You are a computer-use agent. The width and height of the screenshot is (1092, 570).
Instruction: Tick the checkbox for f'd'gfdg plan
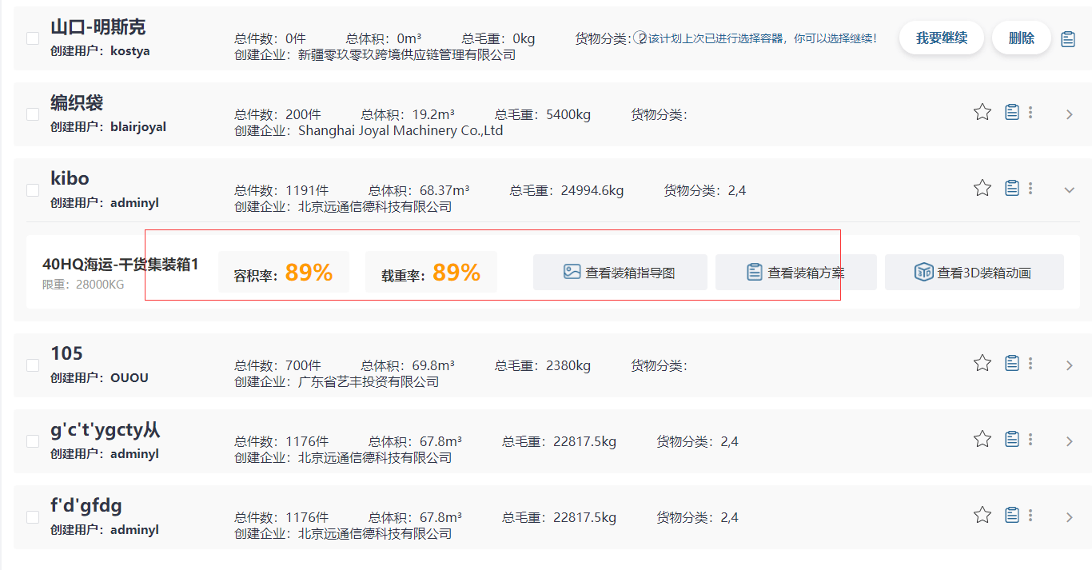(33, 517)
